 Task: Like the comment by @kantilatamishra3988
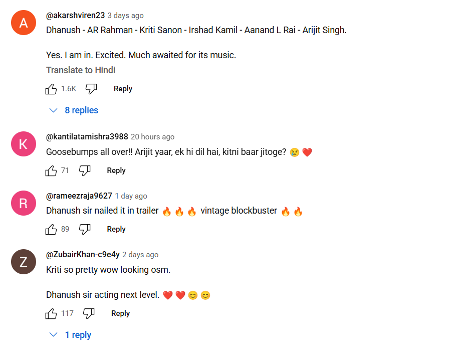(51, 171)
